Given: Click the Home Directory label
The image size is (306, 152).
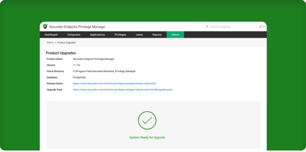Looking at the screenshot, I should (55, 71).
